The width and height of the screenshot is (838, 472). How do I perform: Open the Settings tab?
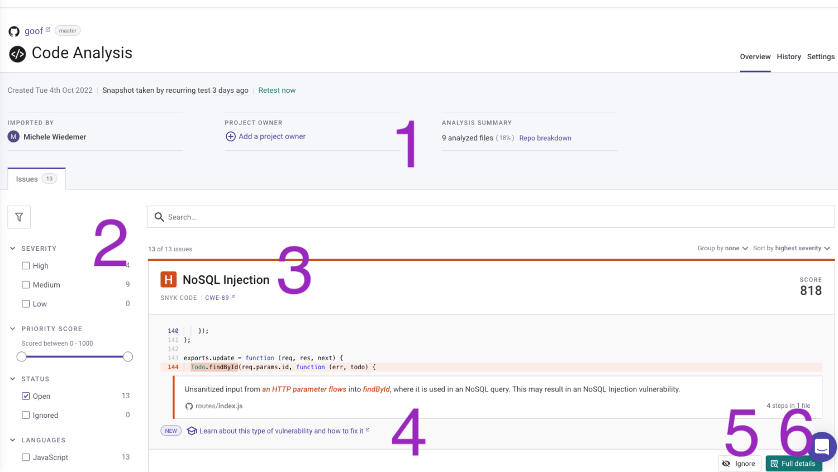pos(821,57)
